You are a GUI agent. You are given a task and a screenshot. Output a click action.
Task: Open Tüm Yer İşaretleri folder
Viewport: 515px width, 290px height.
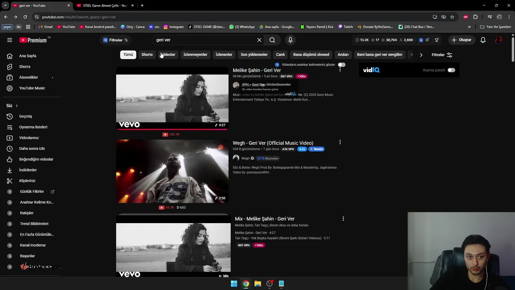click(496, 27)
